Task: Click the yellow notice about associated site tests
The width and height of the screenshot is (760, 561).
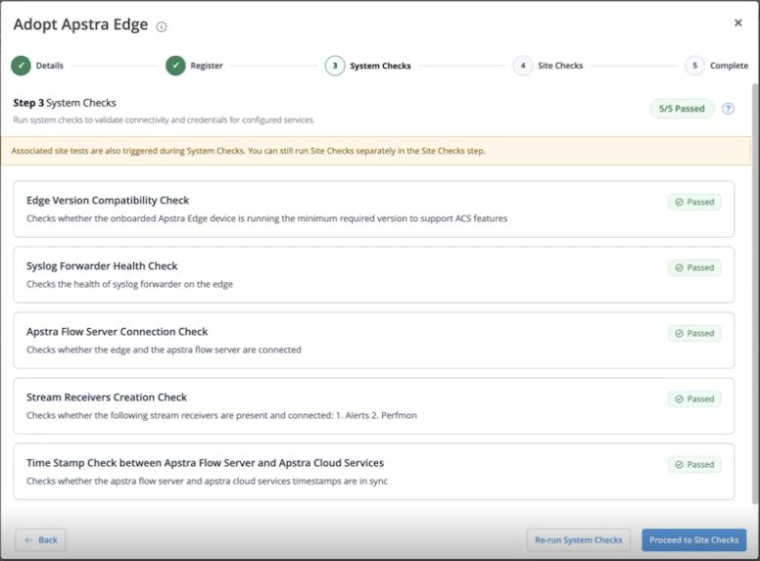Action: point(376,151)
